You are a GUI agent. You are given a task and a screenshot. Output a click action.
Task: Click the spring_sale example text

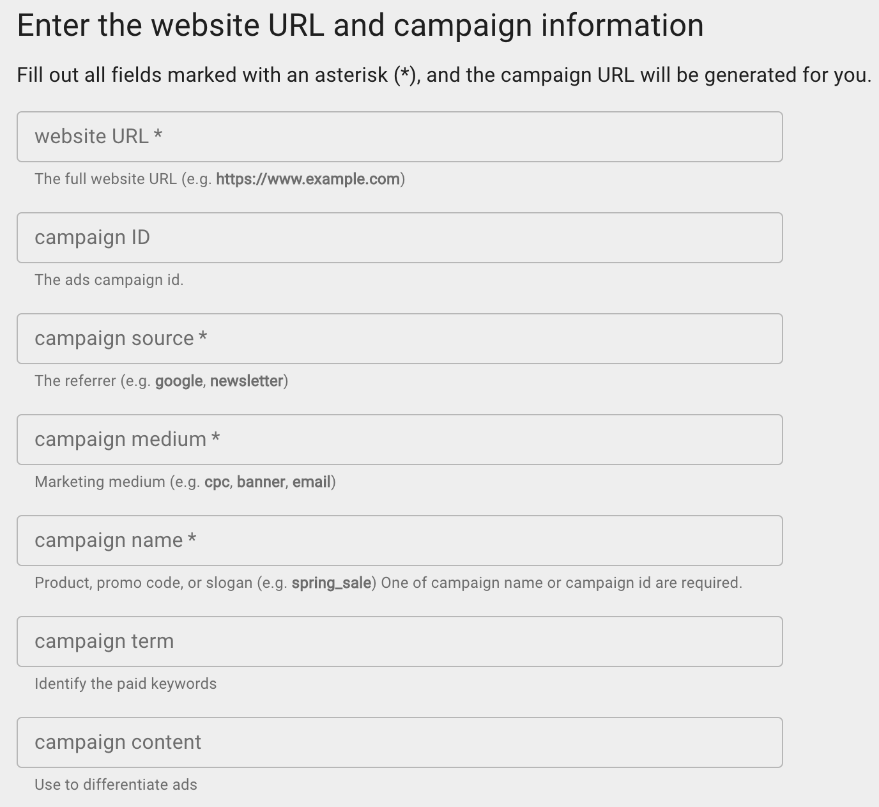coord(332,583)
